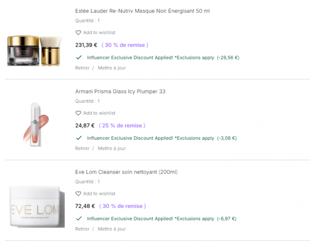Open Armani lip plumper product image
The image size is (310, 242).
click(x=36, y=125)
